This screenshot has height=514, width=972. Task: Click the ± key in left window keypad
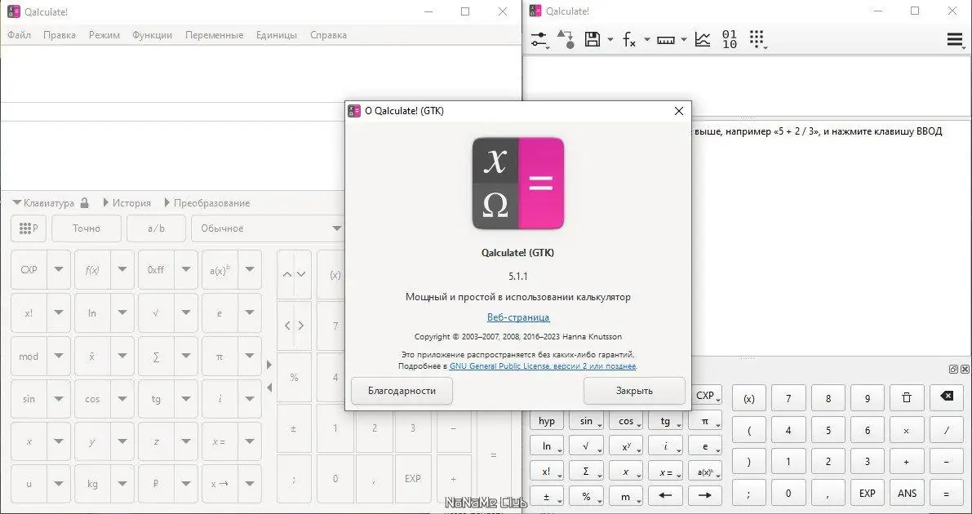(294, 428)
